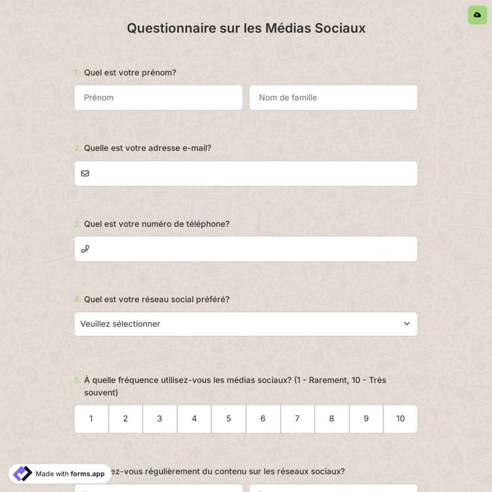Click the e-mail address input field
This screenshot has width=492, height=492.
(253, 173)
